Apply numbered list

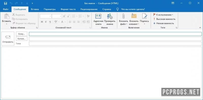(x=80, y=16)
